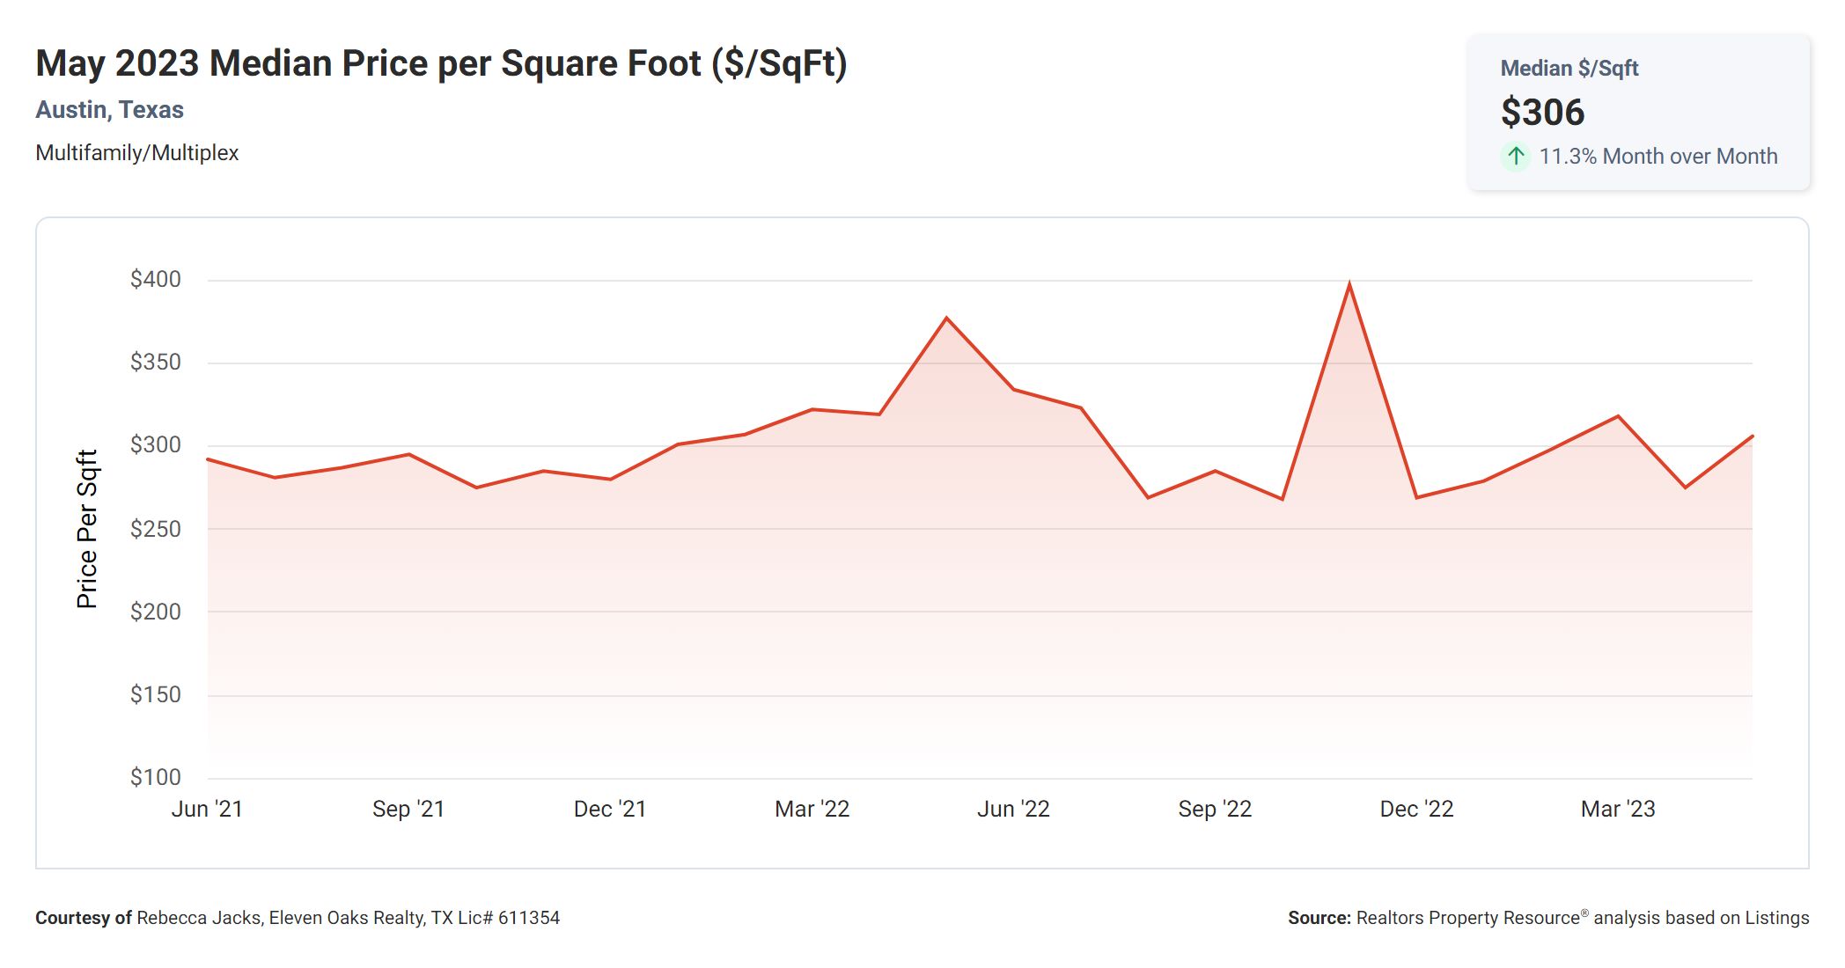Click the $306 median value

click(1542, 113)
